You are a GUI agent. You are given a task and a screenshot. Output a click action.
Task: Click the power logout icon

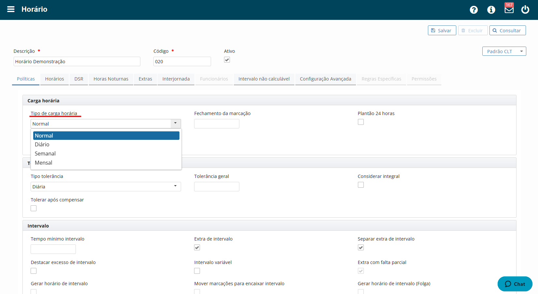coord(525,9)
